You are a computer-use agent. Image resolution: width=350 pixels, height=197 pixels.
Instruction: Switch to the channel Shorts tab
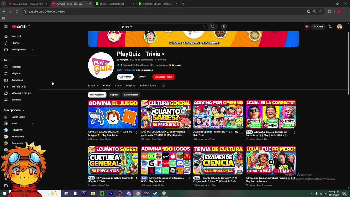pyautogui.click(x=118, y=86)
